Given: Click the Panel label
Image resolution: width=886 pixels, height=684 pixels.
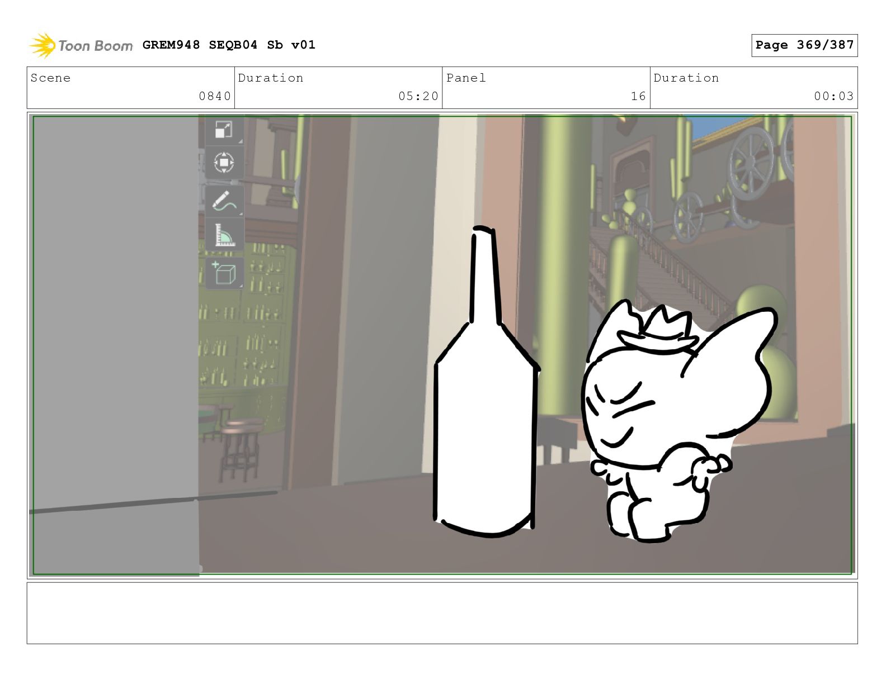Looking at the screenshot, I should (466, 78).
